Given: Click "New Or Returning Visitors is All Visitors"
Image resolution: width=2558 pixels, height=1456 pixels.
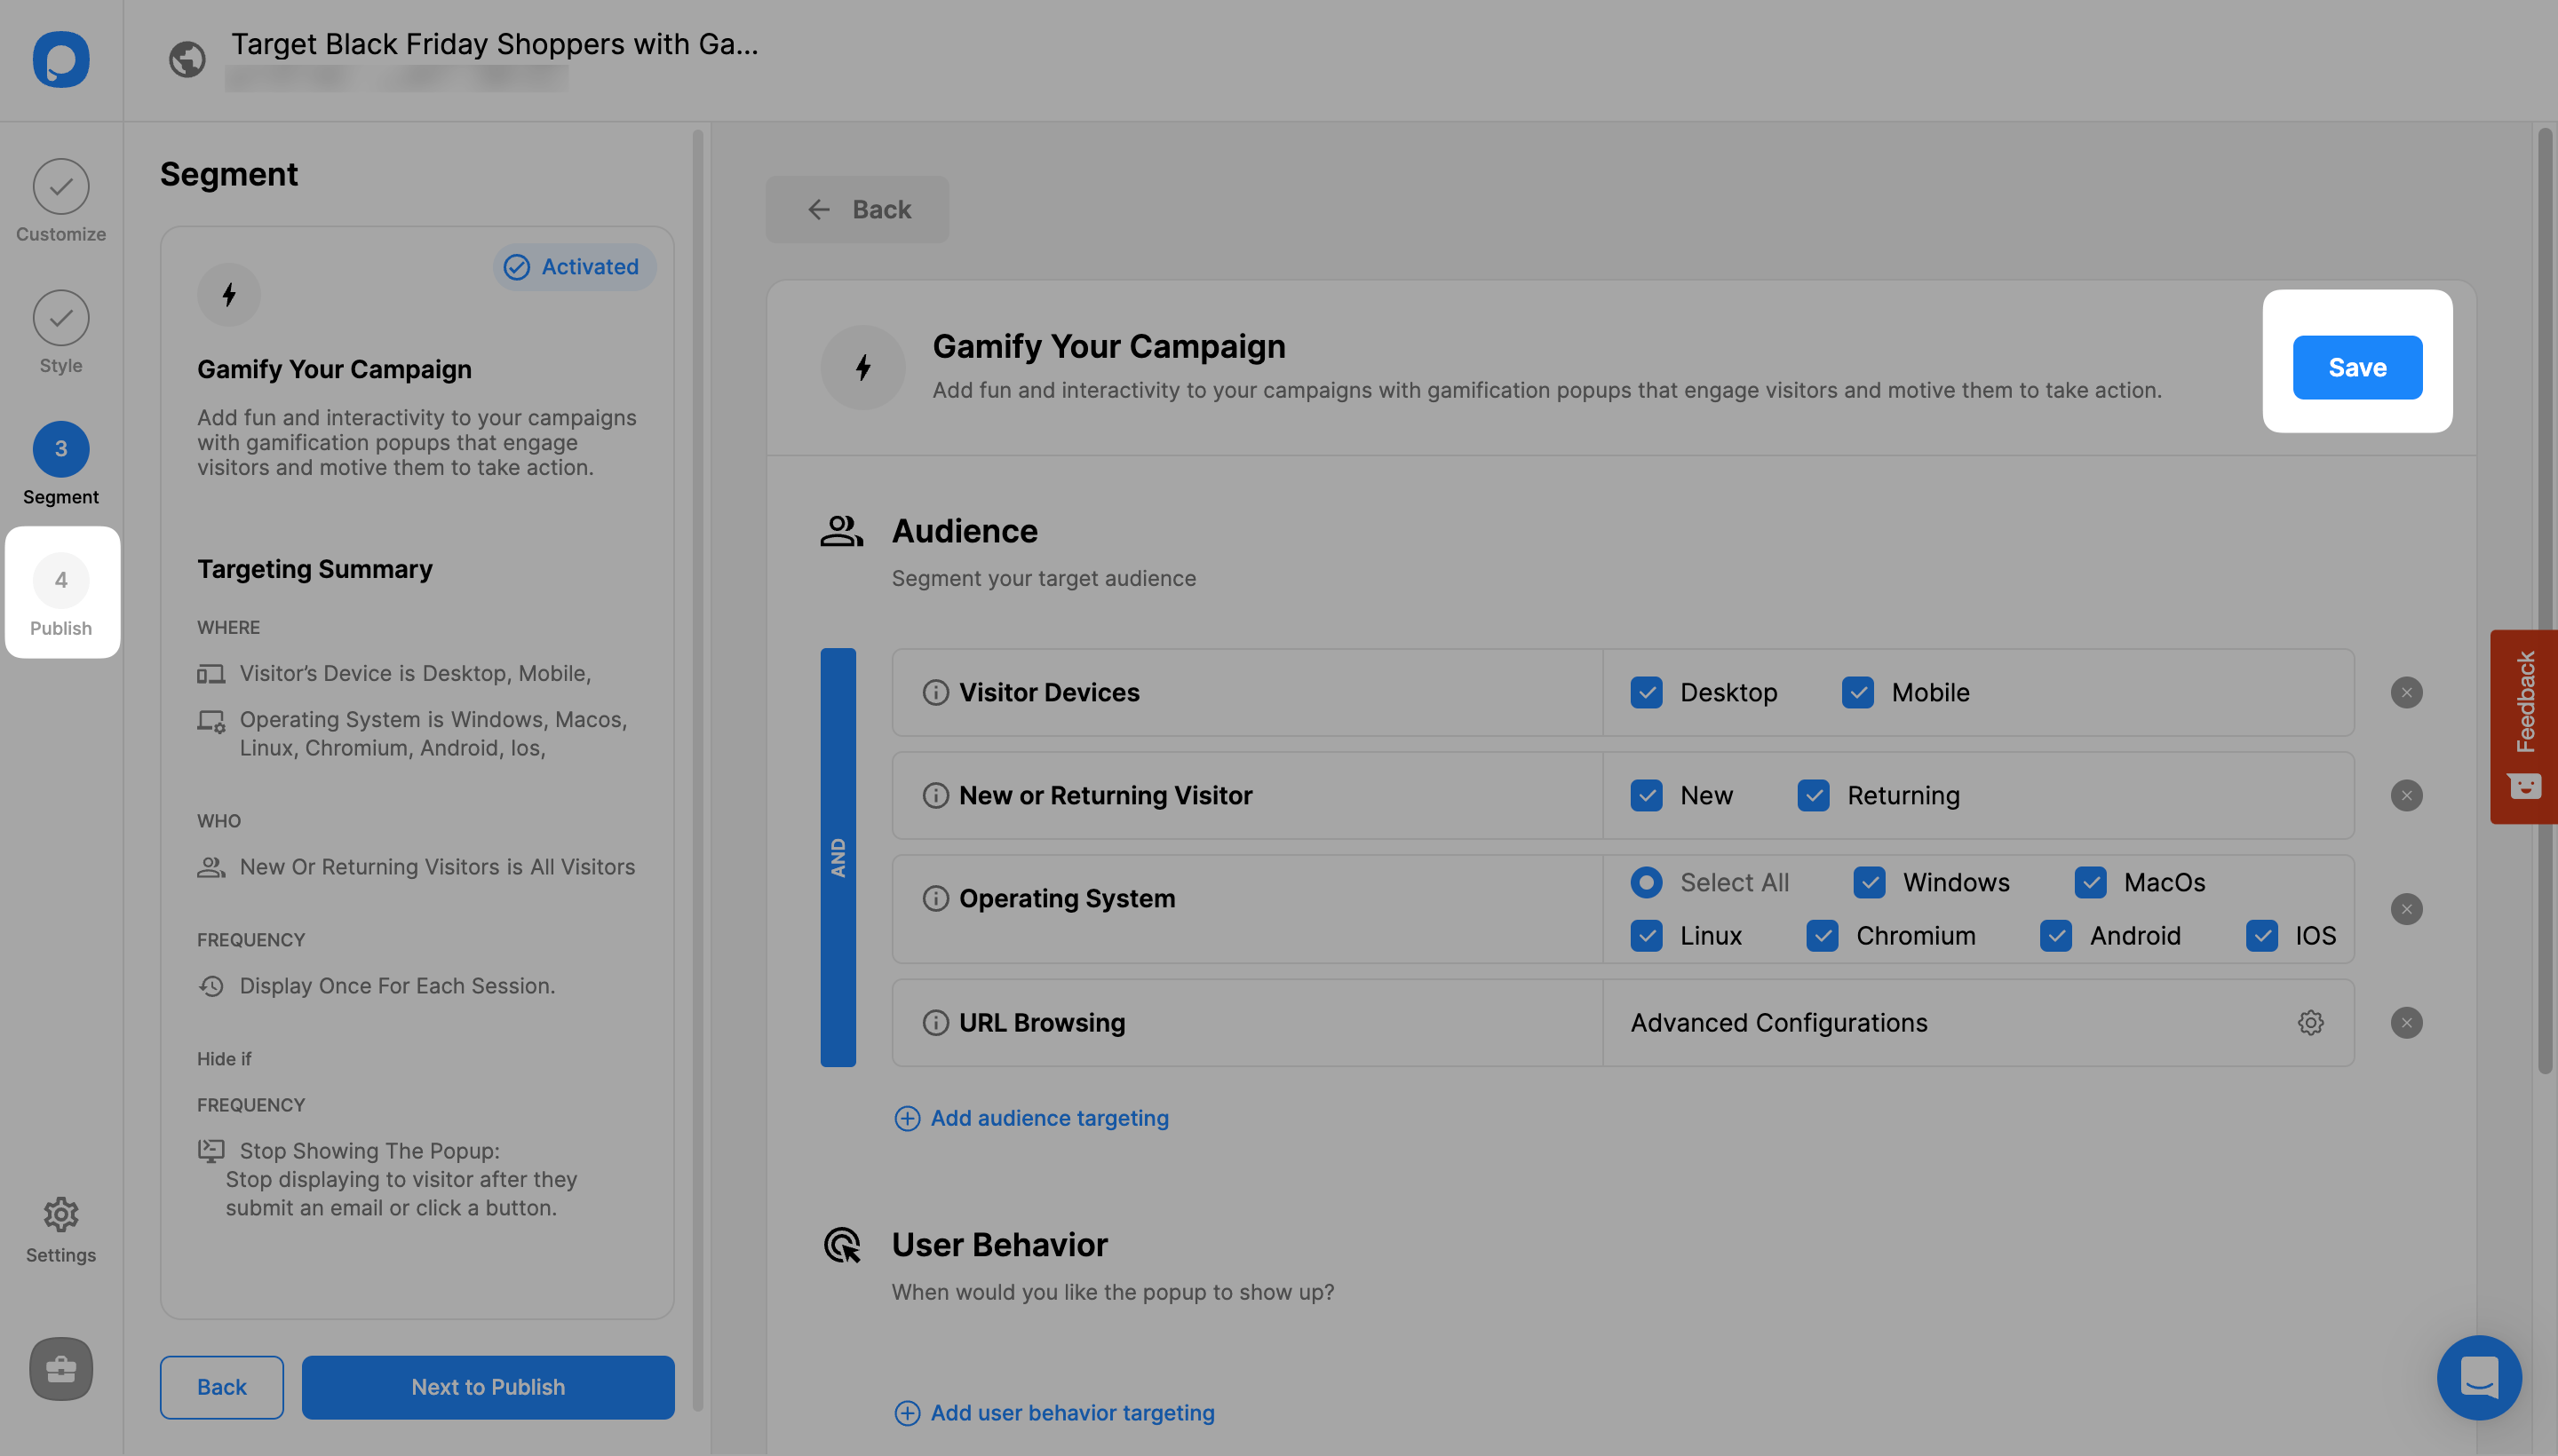Looking at the screenshot, I should (437, 867).
